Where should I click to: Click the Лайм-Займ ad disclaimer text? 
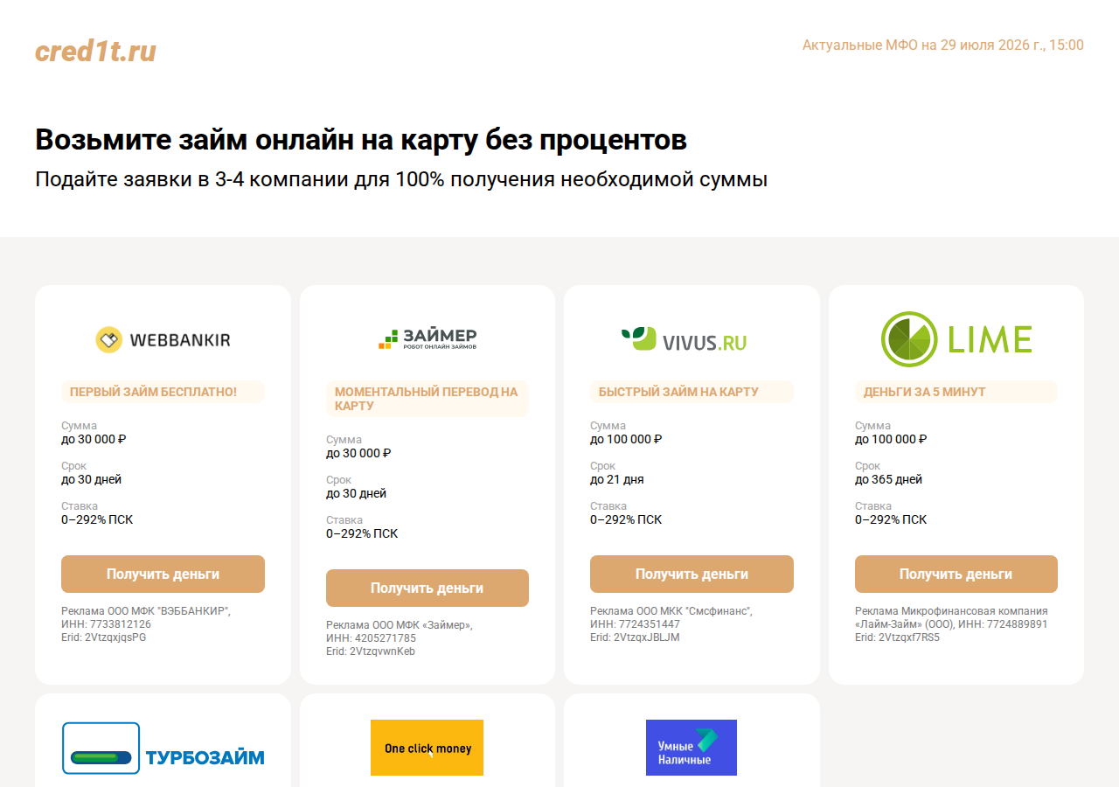pos(951,624)
